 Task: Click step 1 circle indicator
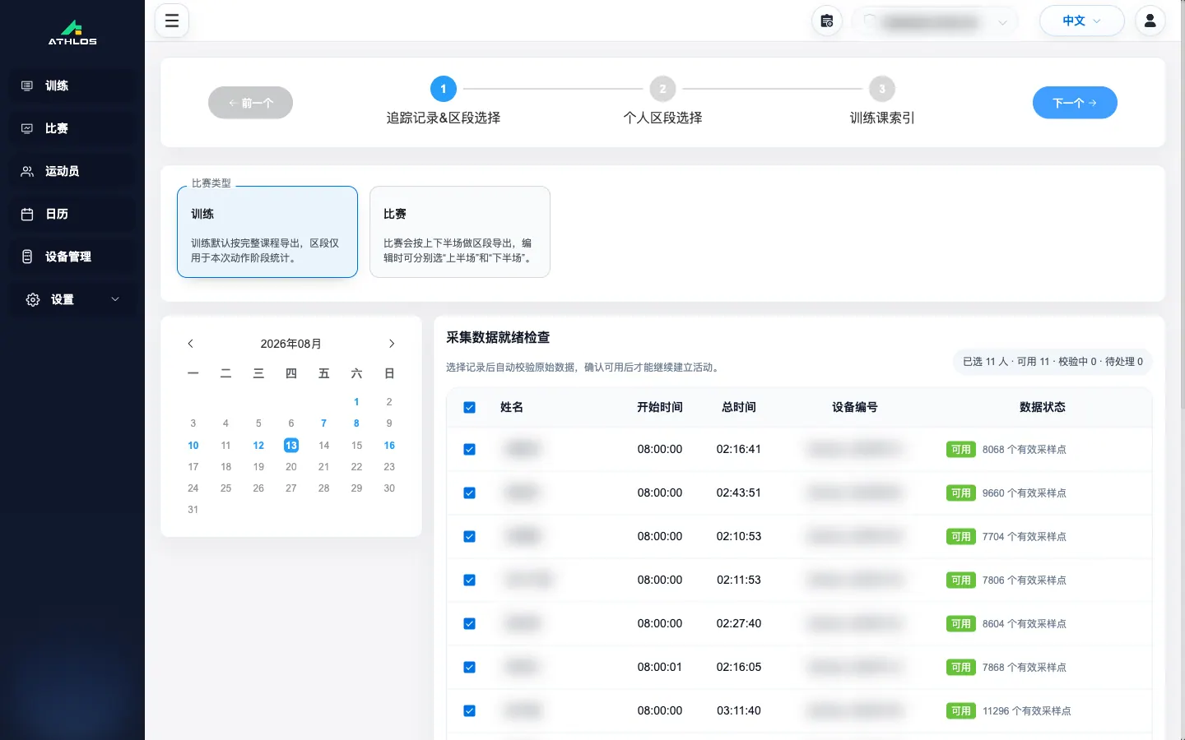click(x=444, y=89)
